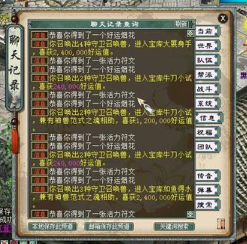Viewport: 247px width, 244px height.
Task: Switch to the 当前 channel tab
Action: 207,31
